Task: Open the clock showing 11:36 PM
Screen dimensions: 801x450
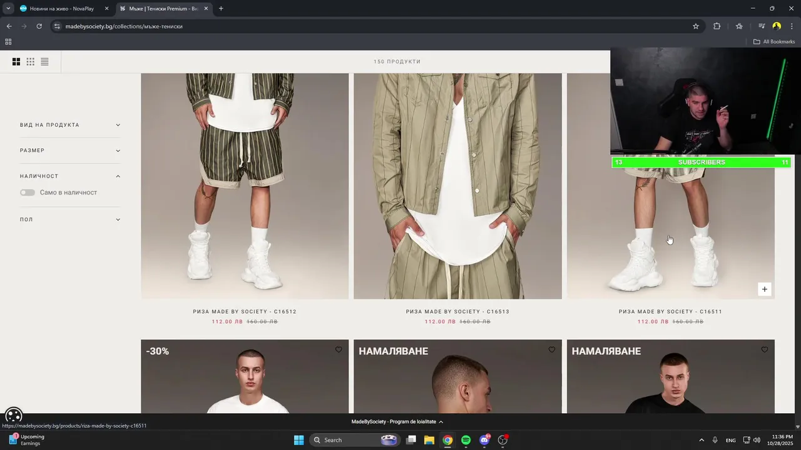Action: (x=781, y=440)
